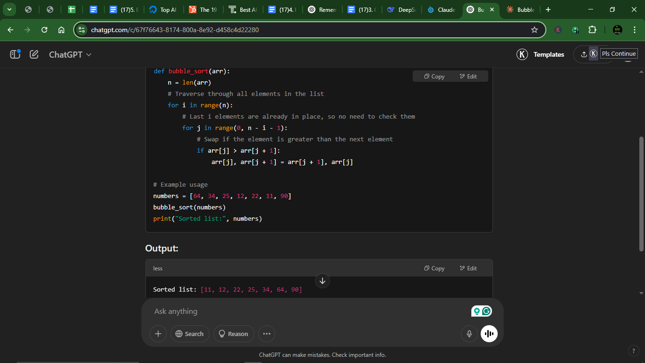Click the numbers = [64, 34...] line
Viewport: 645px width, 363px height.
[x=222, y=196]
